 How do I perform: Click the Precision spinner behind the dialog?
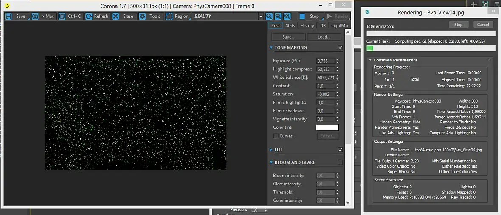(x=266, y=210)
